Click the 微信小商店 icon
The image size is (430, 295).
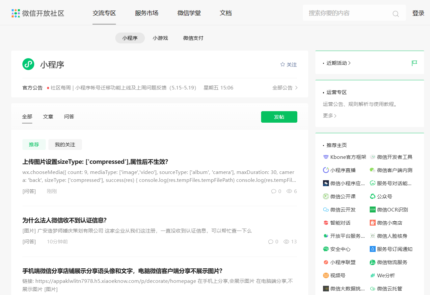tap(373, 223)
